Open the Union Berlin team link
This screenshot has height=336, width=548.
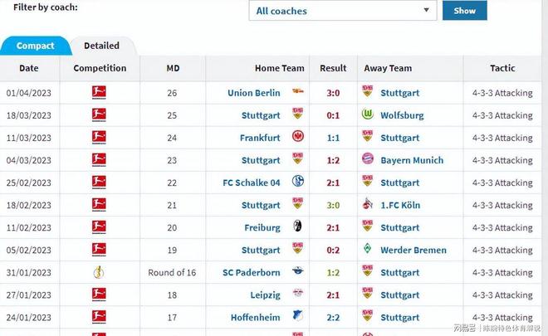[x=253, y=93]
